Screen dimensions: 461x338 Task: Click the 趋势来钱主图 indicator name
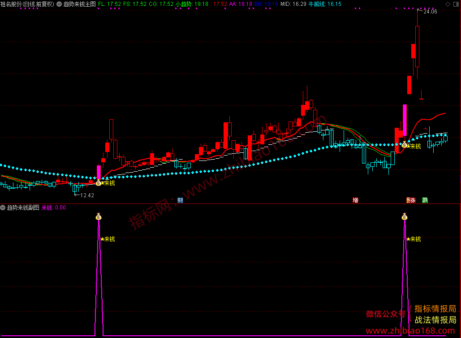[79, 4]
